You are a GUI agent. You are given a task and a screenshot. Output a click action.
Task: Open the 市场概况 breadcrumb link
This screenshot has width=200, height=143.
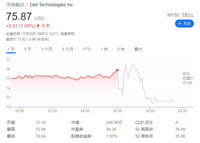click(15, 5)
